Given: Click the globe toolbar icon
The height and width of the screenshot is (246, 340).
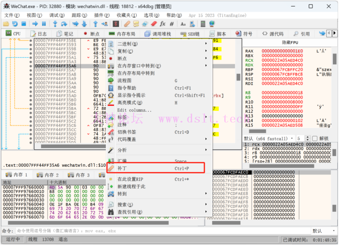Looking at the screenshot, I should click(212, 24).
